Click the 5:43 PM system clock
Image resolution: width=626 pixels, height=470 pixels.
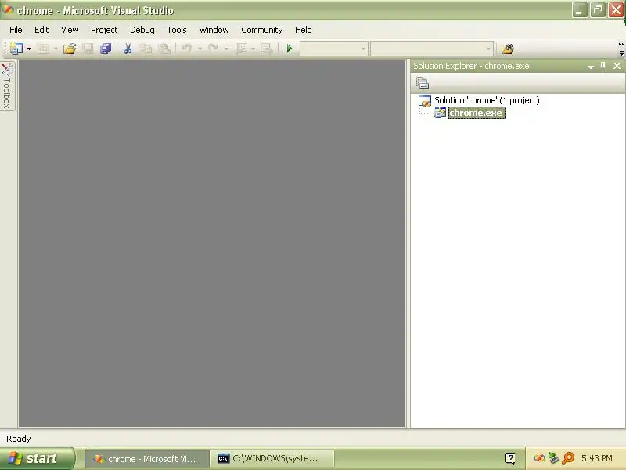[597, 458]
